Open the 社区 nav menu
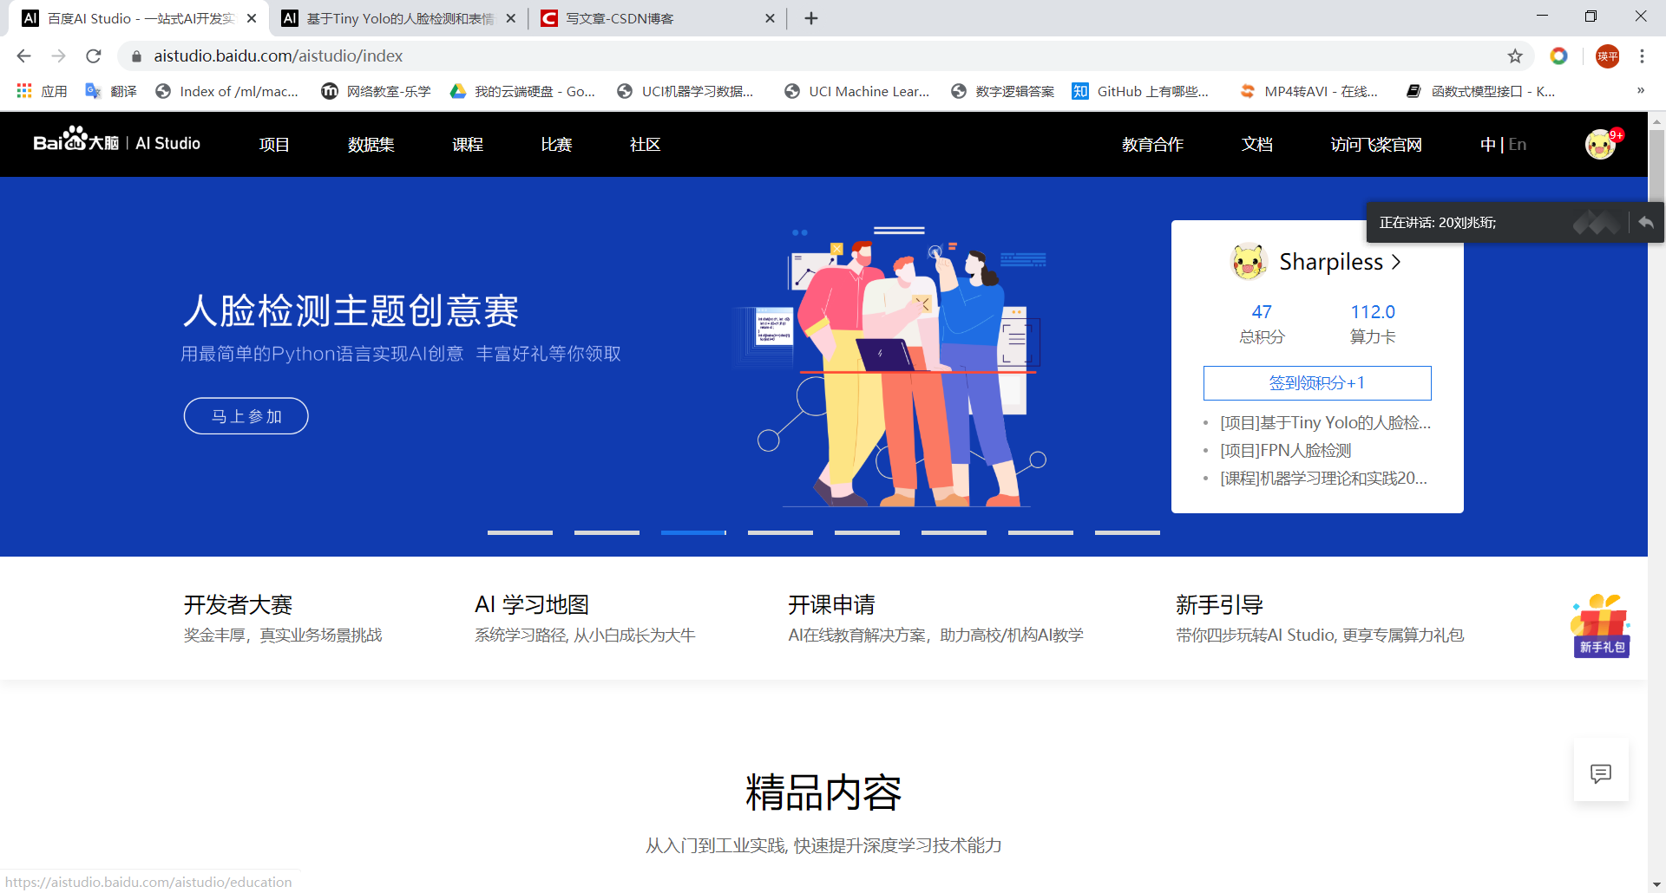The height and width of the screenshot is (893, 1666). point(645,145)
